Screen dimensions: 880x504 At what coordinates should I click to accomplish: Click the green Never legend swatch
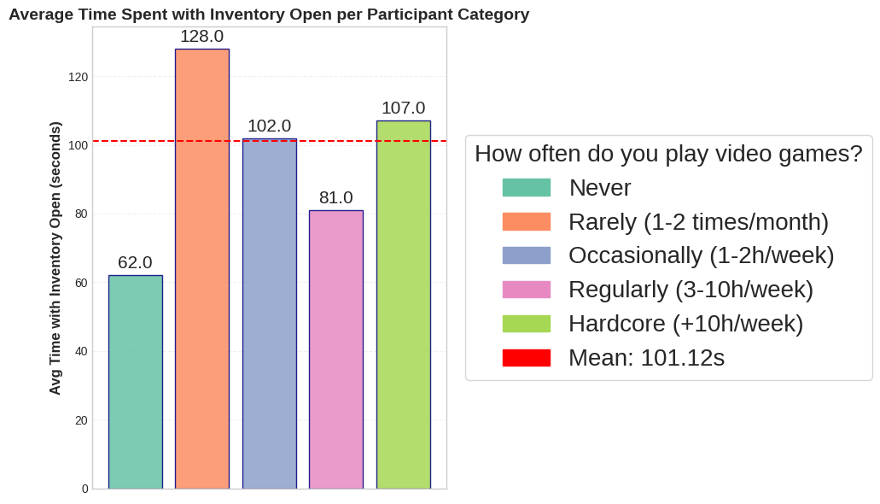526,187
